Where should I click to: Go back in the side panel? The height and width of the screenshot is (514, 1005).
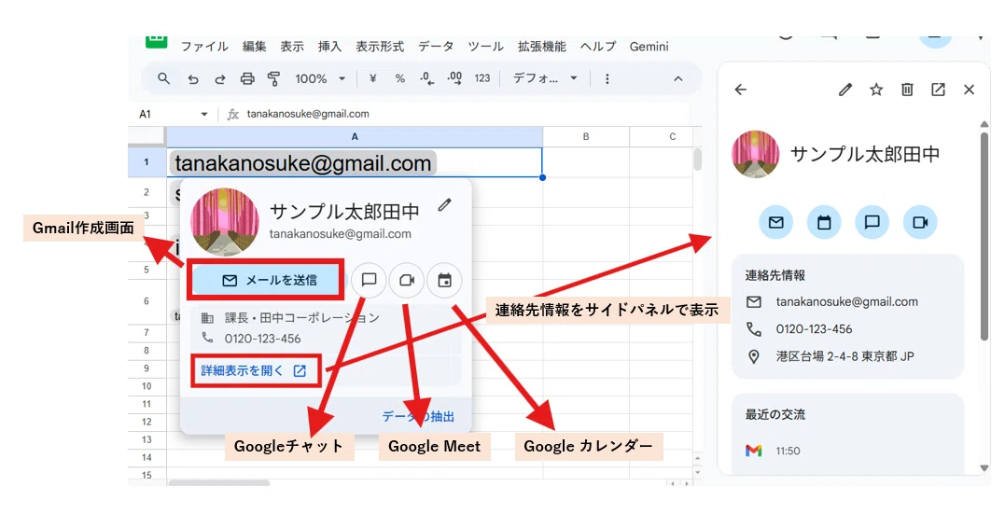tap(741, 90)
